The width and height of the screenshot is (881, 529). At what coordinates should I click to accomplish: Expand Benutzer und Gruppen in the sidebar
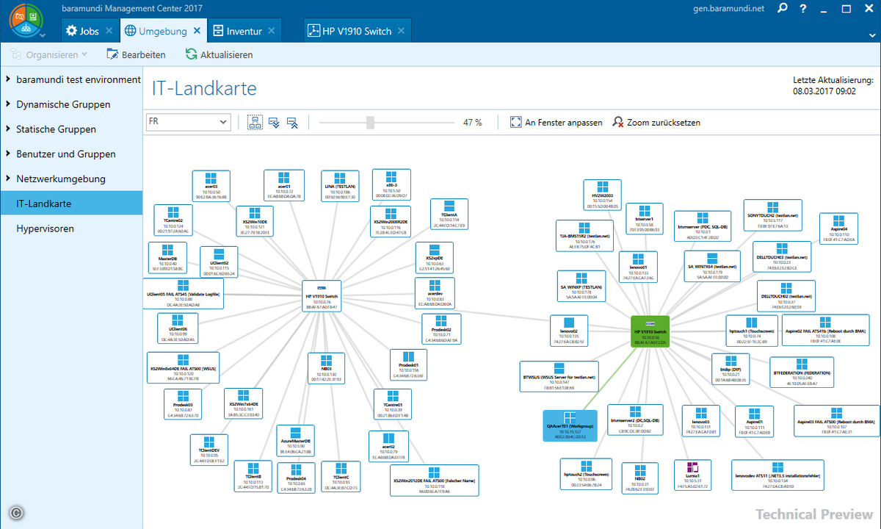coord(8,154)
